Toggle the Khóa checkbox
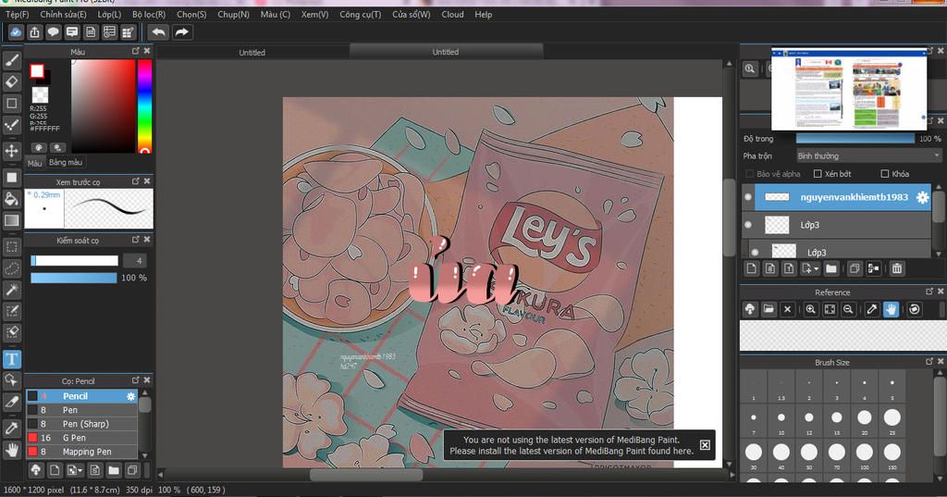 click(x=885, y=173)
